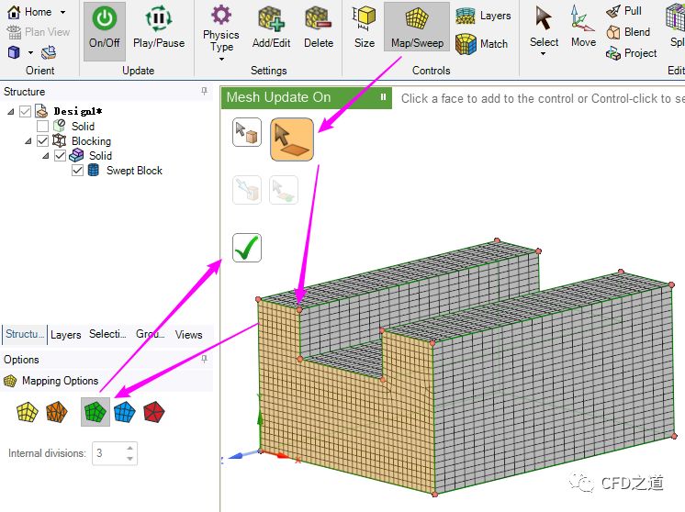Activate select bodies tool guide
The width and height of the screenshot is (685, 512).
point(247,132)
